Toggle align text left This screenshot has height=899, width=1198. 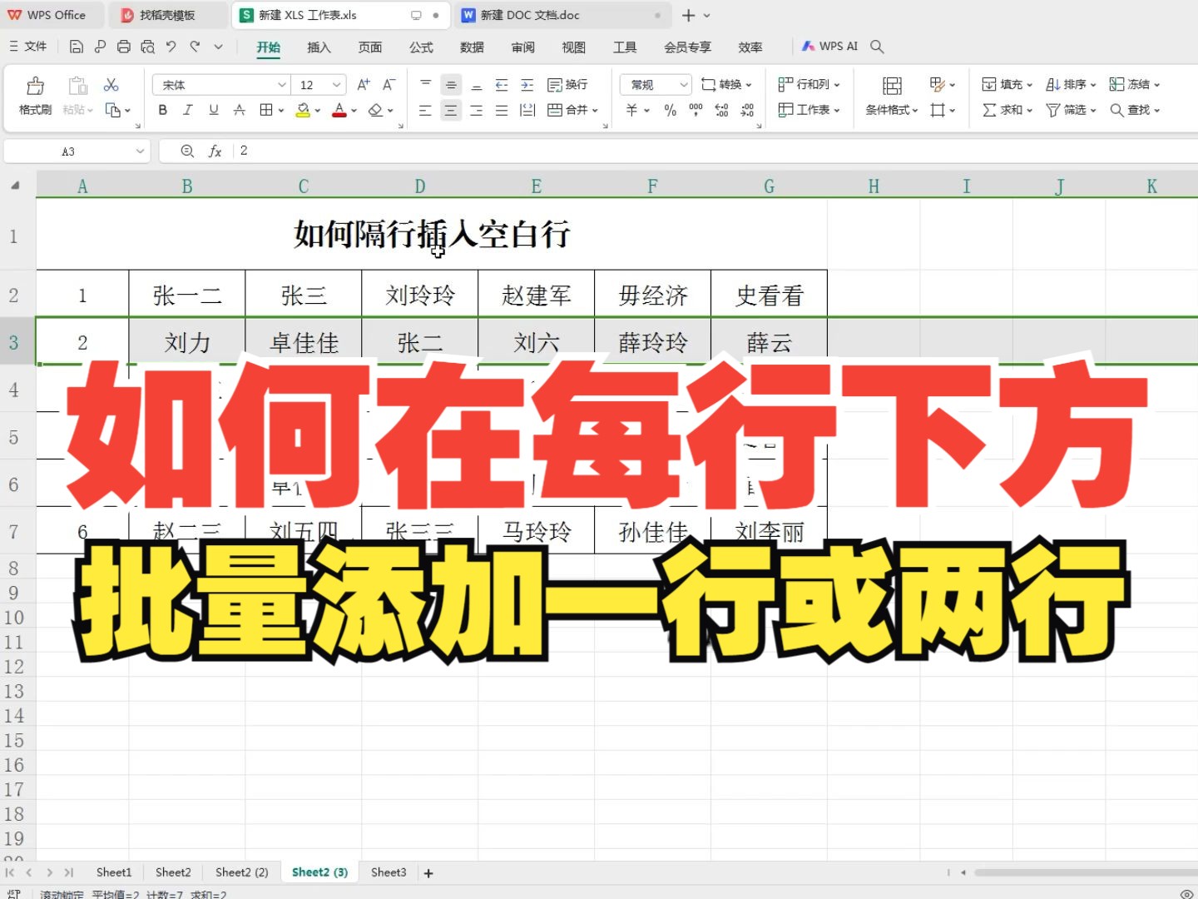click(x=425, y=110)
